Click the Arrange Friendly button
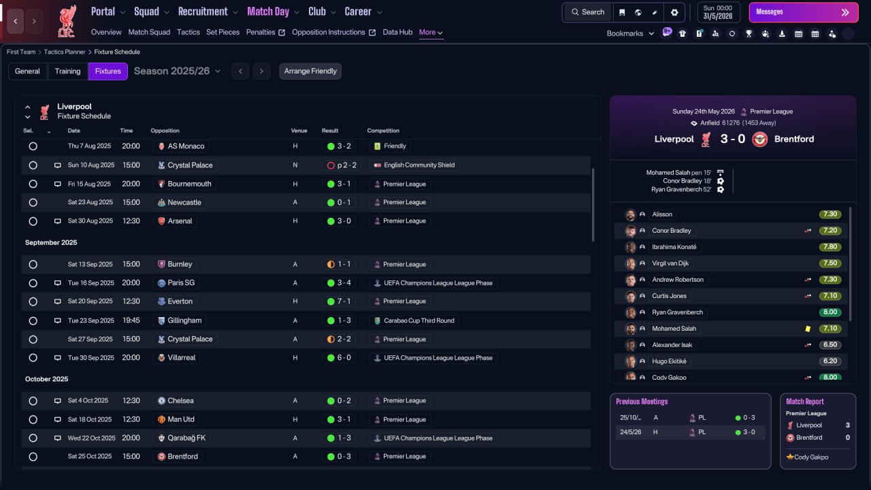The height and width of the screenshot is (490, 871). [x=310, y=71]
